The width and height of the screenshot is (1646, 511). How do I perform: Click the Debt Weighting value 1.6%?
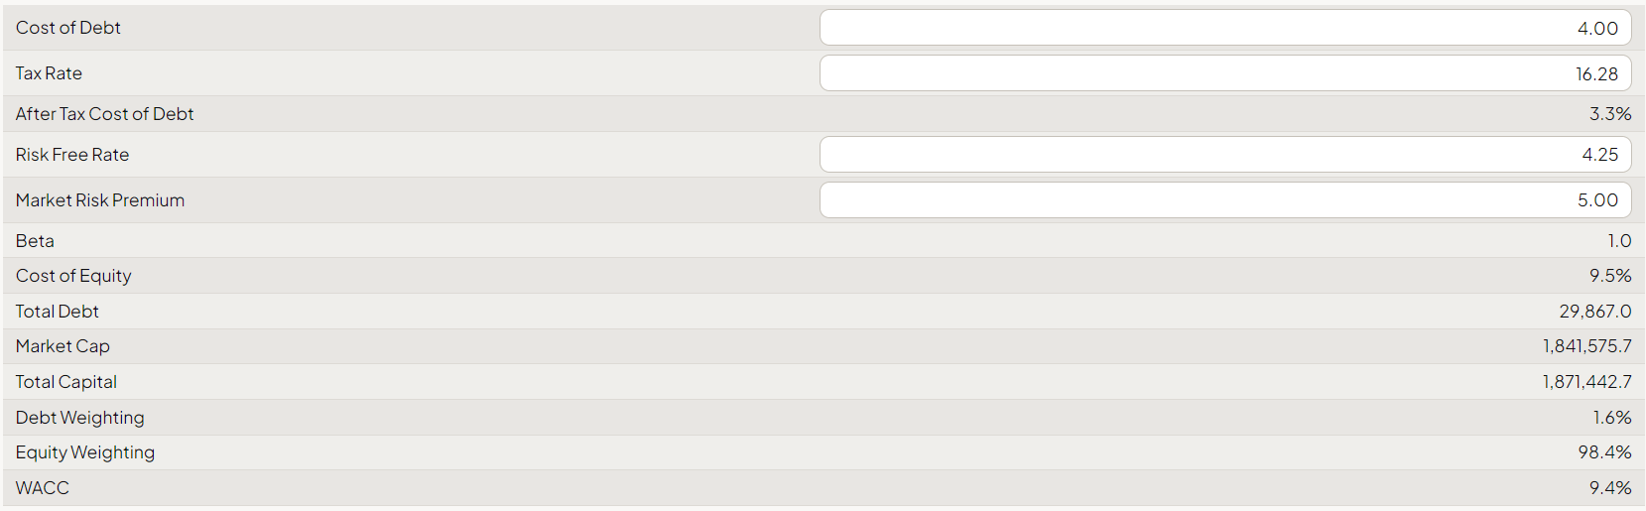click(1611, 418)
